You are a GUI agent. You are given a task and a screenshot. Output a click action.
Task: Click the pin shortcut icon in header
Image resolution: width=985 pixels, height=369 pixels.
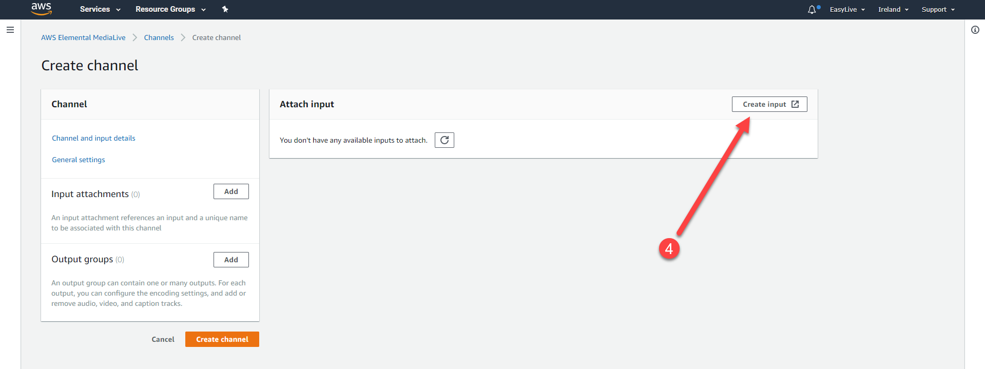point(225,9)
